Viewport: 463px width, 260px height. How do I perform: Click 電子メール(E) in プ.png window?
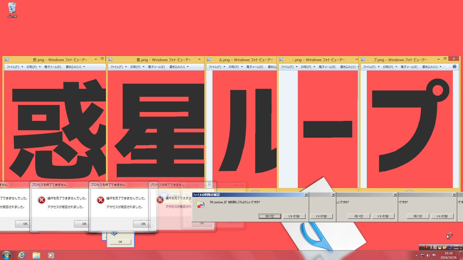(409, 67)
